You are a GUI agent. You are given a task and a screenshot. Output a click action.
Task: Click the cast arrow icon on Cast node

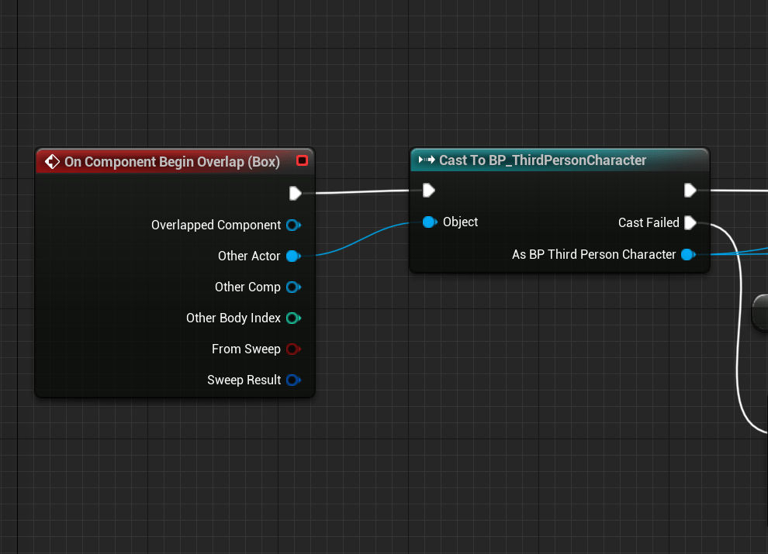pos(426,160)
